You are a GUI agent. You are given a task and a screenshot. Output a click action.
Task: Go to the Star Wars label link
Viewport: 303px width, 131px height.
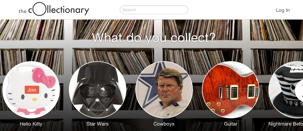[x=97, y=124]
